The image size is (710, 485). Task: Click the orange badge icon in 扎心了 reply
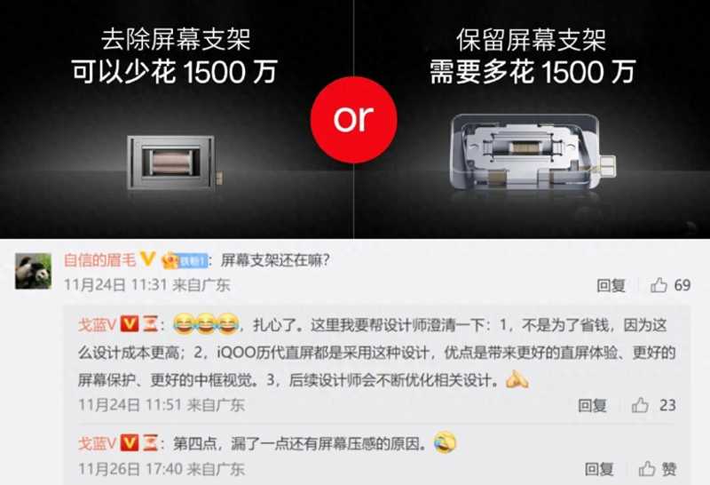click(x=150, y=324)
